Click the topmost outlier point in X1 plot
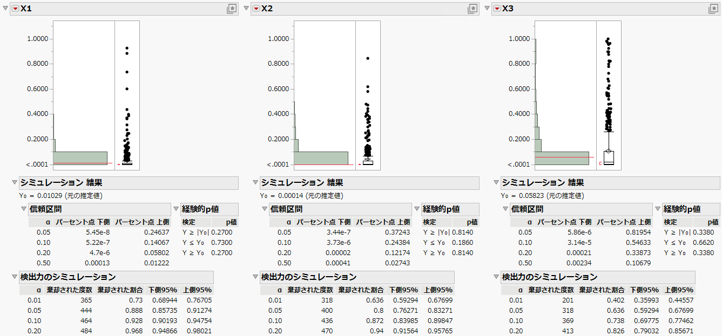 click(x=127, y=49)
